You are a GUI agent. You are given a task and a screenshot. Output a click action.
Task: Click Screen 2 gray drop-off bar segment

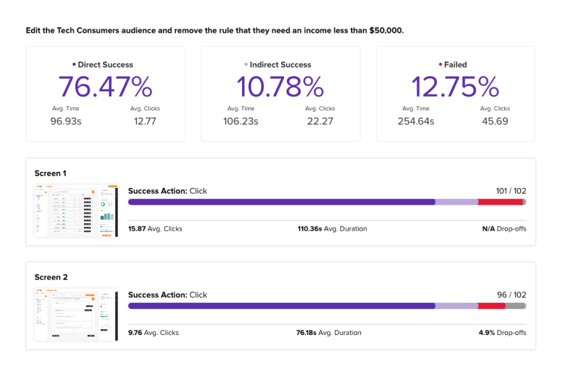(515, 306)
